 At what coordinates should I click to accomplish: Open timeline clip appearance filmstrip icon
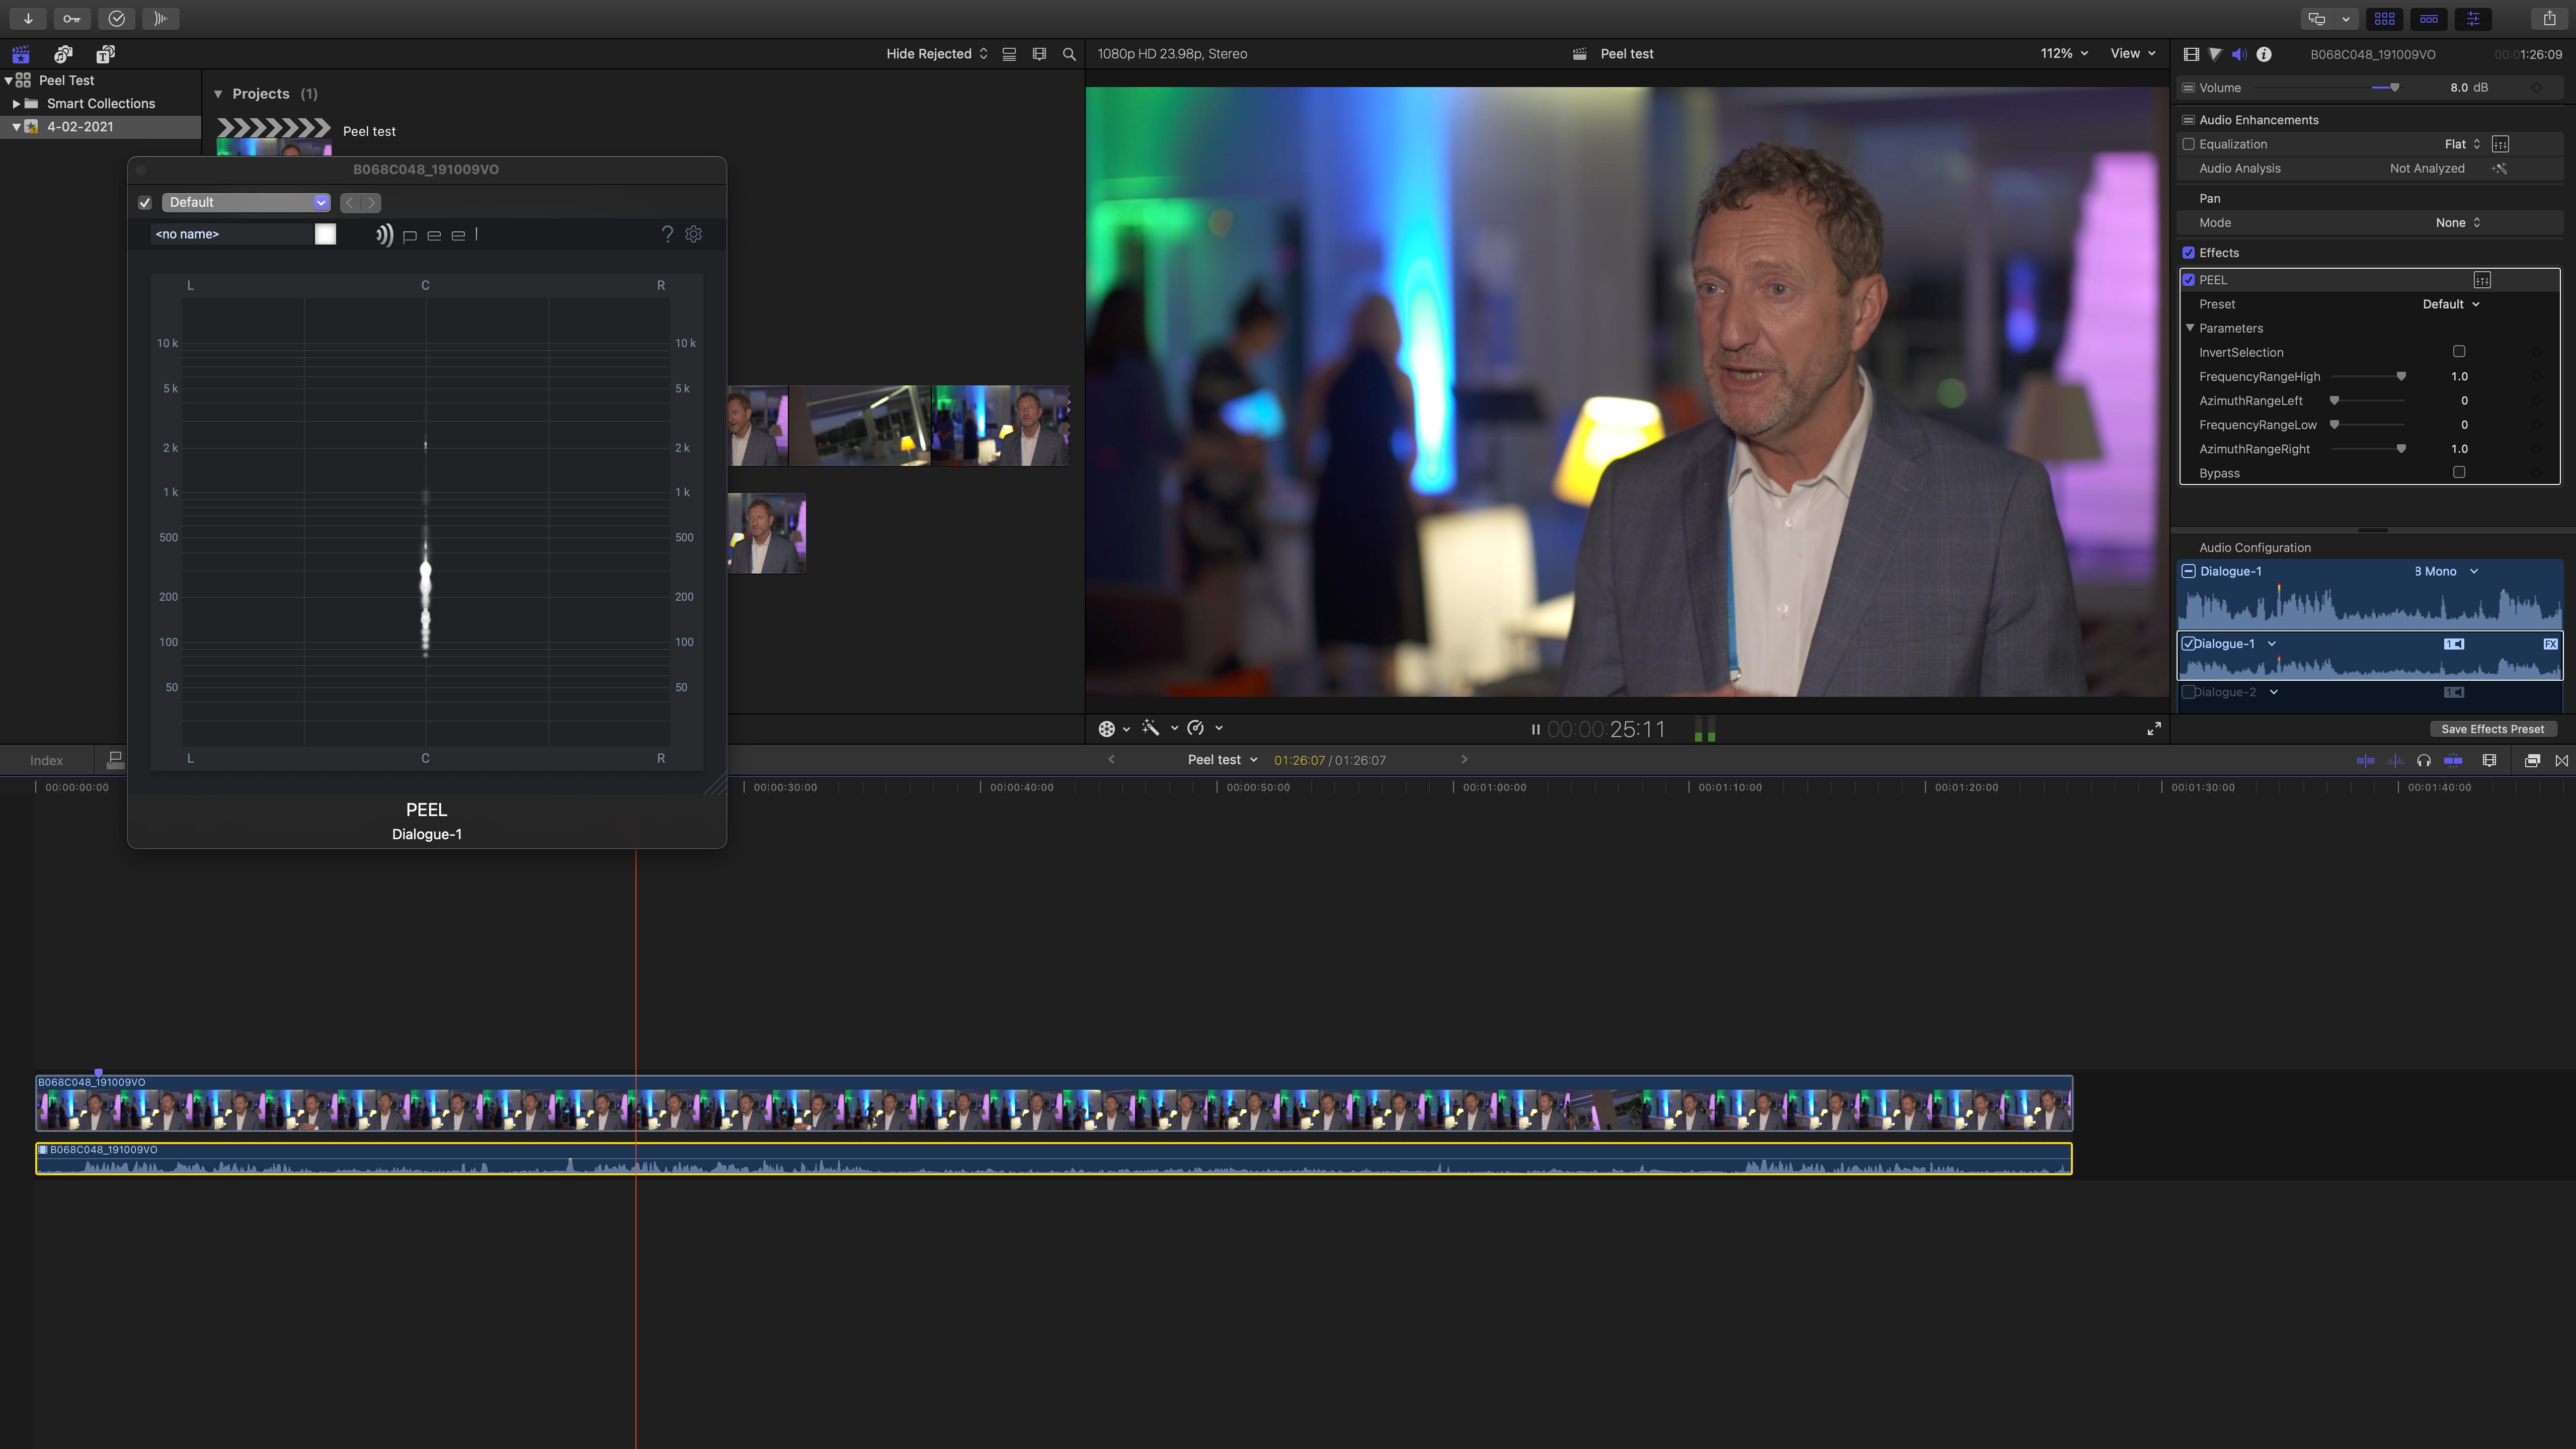[x=2490, y=761]
